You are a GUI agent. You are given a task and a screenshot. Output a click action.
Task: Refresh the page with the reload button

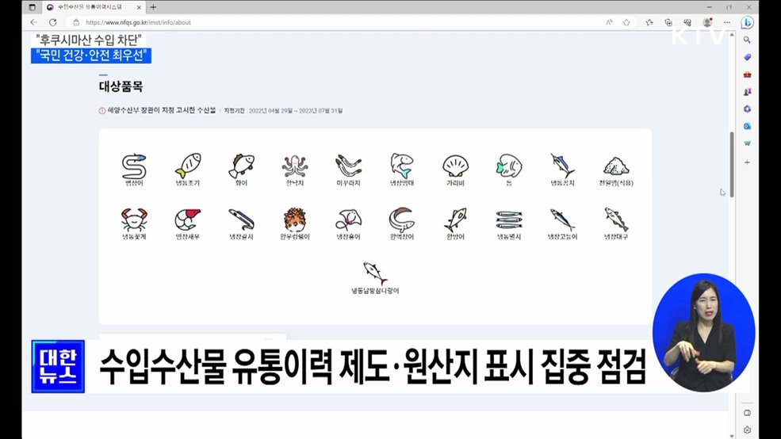click(53, 22)
